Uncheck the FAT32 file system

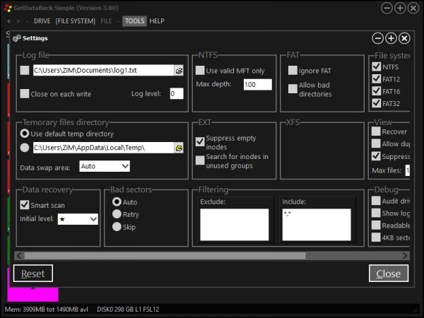(x=377, y=103)
